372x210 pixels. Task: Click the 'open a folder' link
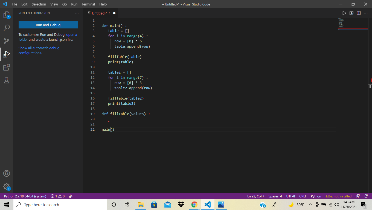tap(71, 35)
